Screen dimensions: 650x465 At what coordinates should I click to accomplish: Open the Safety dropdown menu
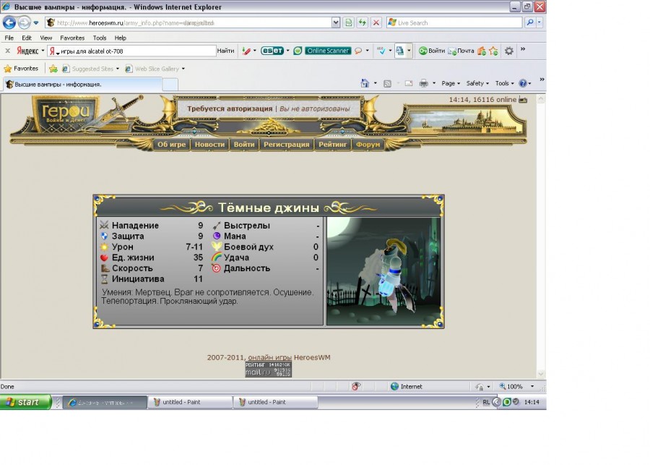[477, 83]
